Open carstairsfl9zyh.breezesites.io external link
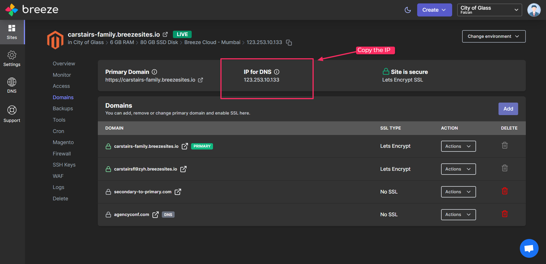The width and height of the screenshot is (546, 264). pos(183,169)
